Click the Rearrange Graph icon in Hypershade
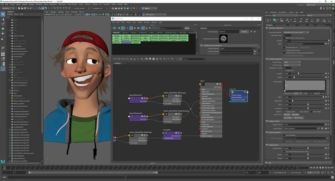The image size is (335, 181). (142, 59)
